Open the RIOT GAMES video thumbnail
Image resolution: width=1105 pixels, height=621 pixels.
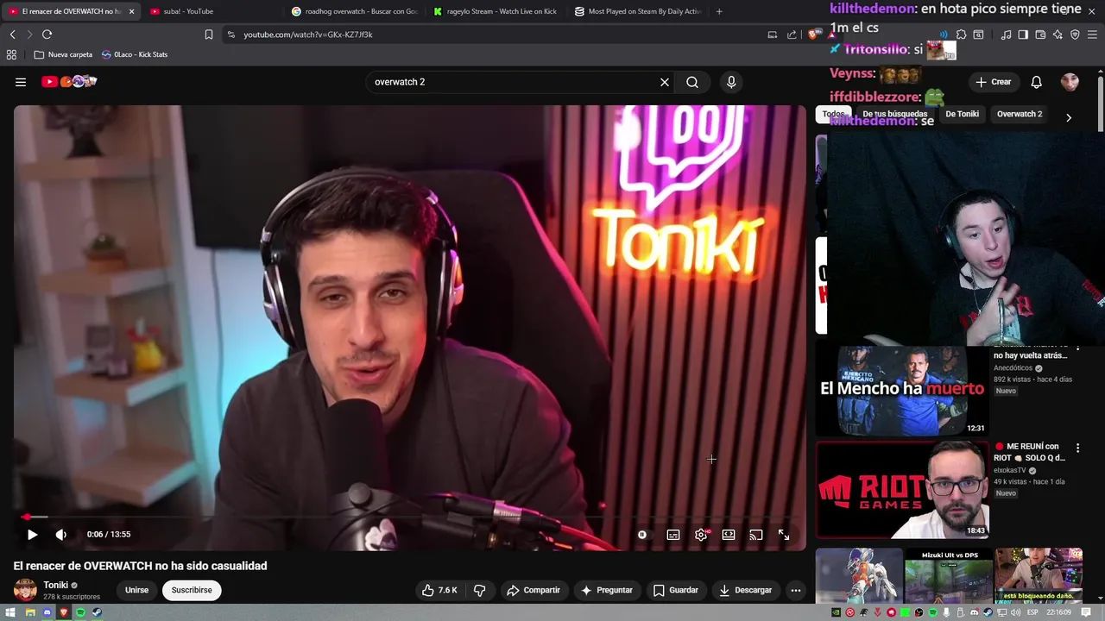902,490
